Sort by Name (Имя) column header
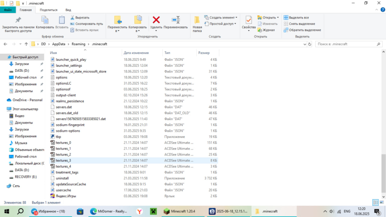Screen dimensions: 386x217 (x=85, y=53)
